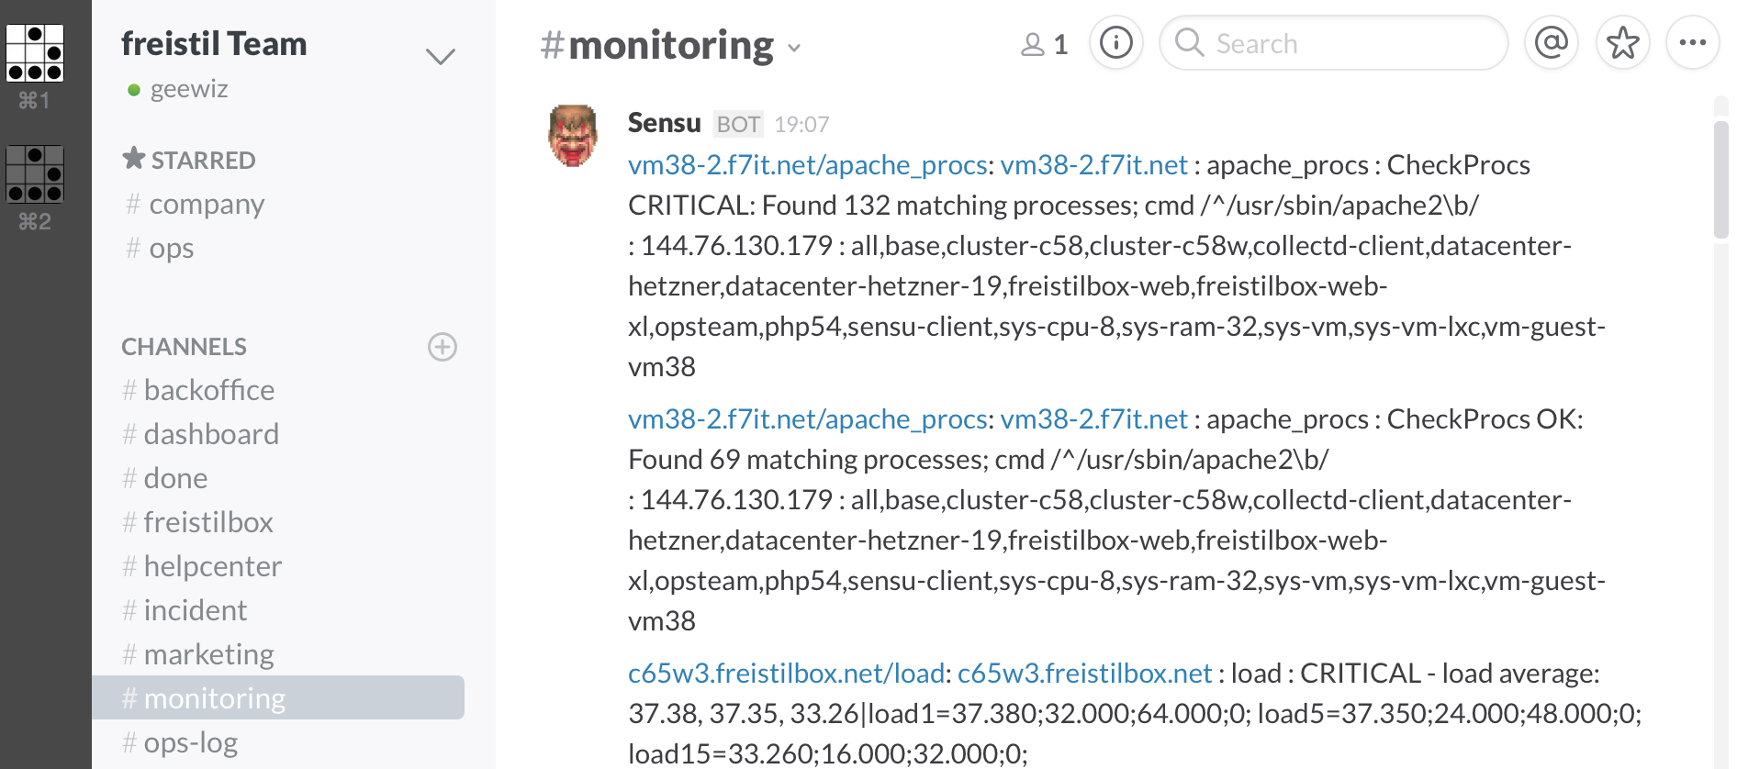1737x769 pixels.
Task: Switch to the first team workspace icon
Action: tap(35, 54)
